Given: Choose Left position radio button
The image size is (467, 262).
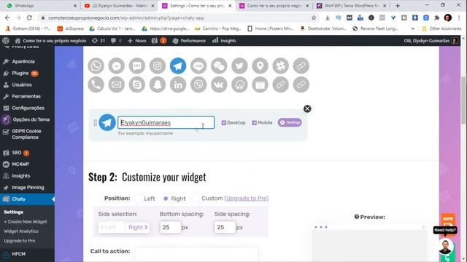Looking at the screenshot, I should (139, 199).
